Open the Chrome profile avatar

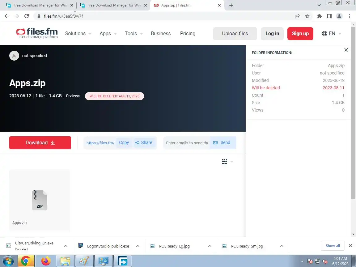[339, 16]
